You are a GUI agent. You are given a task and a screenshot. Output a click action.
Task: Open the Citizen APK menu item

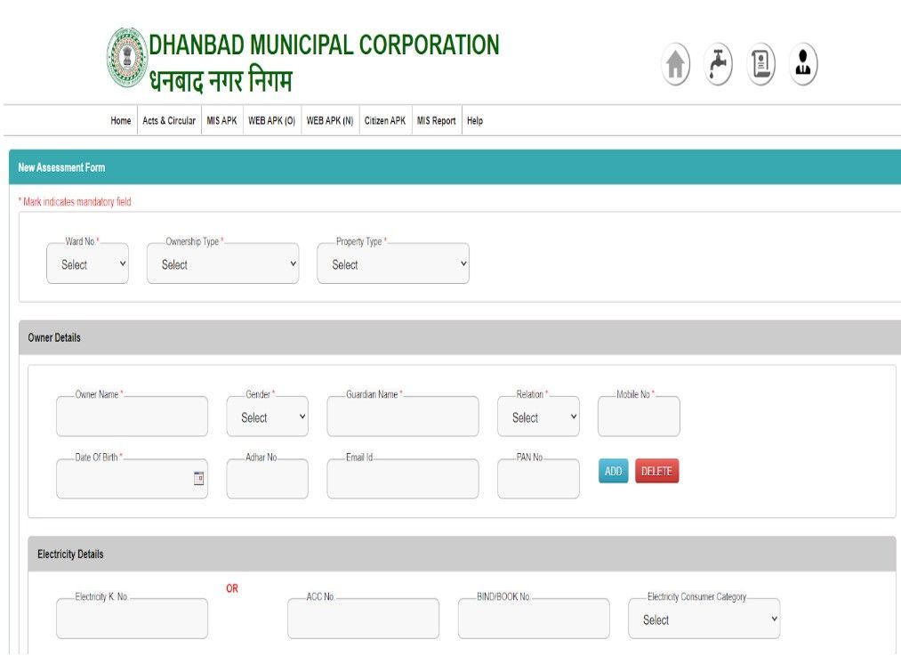[x=383, y=120]
